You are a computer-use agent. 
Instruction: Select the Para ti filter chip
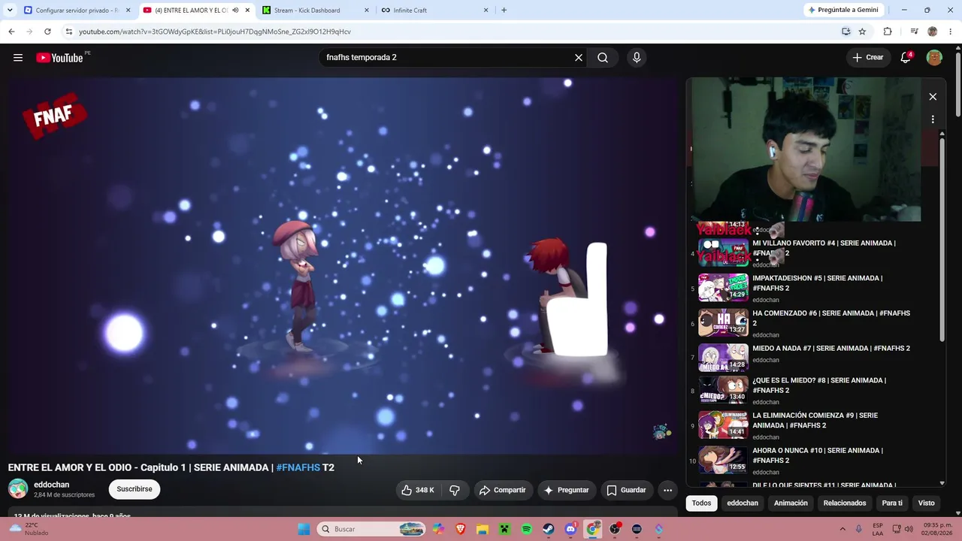tap(892, 503)
